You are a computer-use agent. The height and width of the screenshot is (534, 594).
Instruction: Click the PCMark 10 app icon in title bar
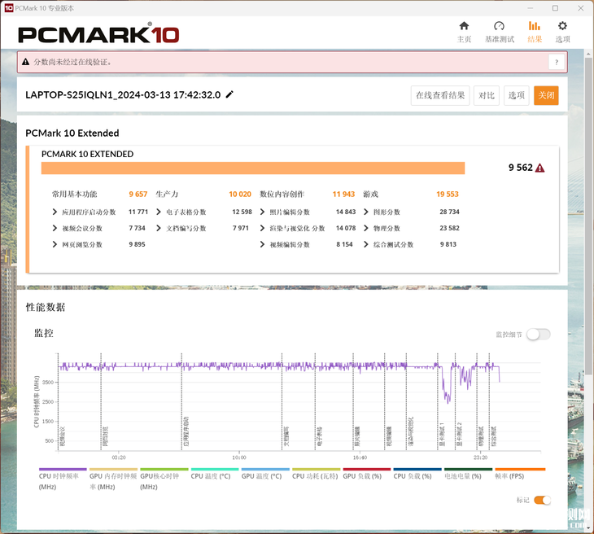point(8,8)
